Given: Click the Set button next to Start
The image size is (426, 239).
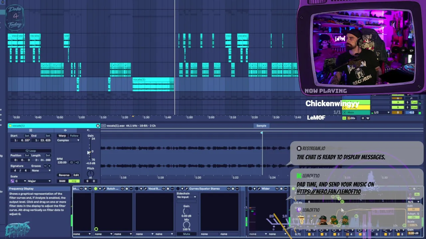Looking at the screenshot, I should tap(27, 136).
